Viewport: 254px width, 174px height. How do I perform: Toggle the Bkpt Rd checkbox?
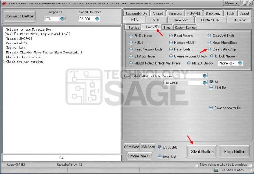(x=211, y=88)
